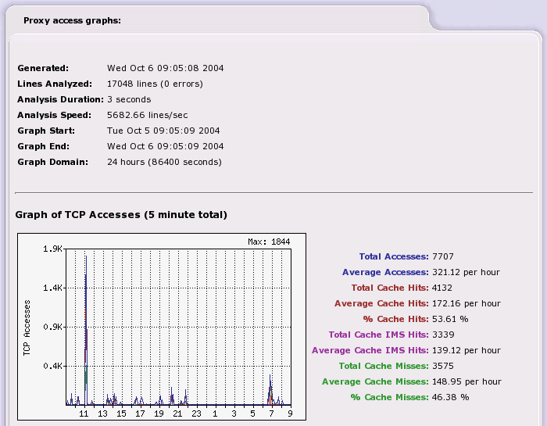Click the 'Lines Analyzed:' label
547x426 pixels.
click(55, 84)
